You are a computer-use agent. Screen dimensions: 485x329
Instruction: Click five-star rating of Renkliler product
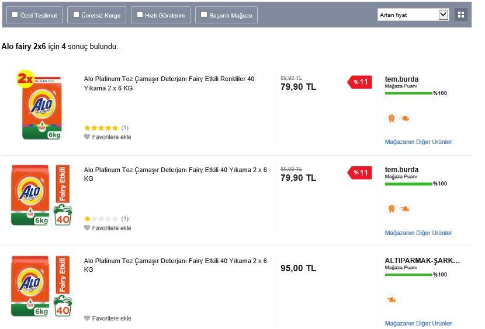(x=101, y=128)
